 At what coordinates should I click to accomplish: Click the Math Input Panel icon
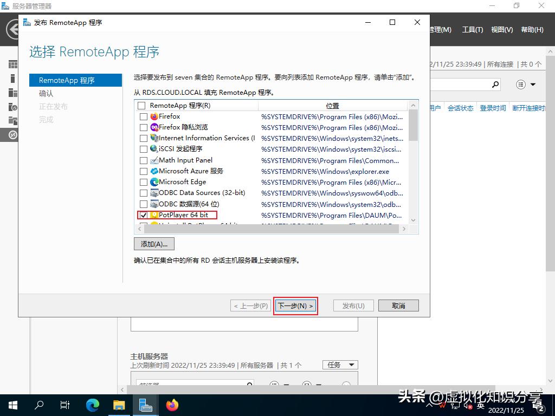[x=154, y=160]
